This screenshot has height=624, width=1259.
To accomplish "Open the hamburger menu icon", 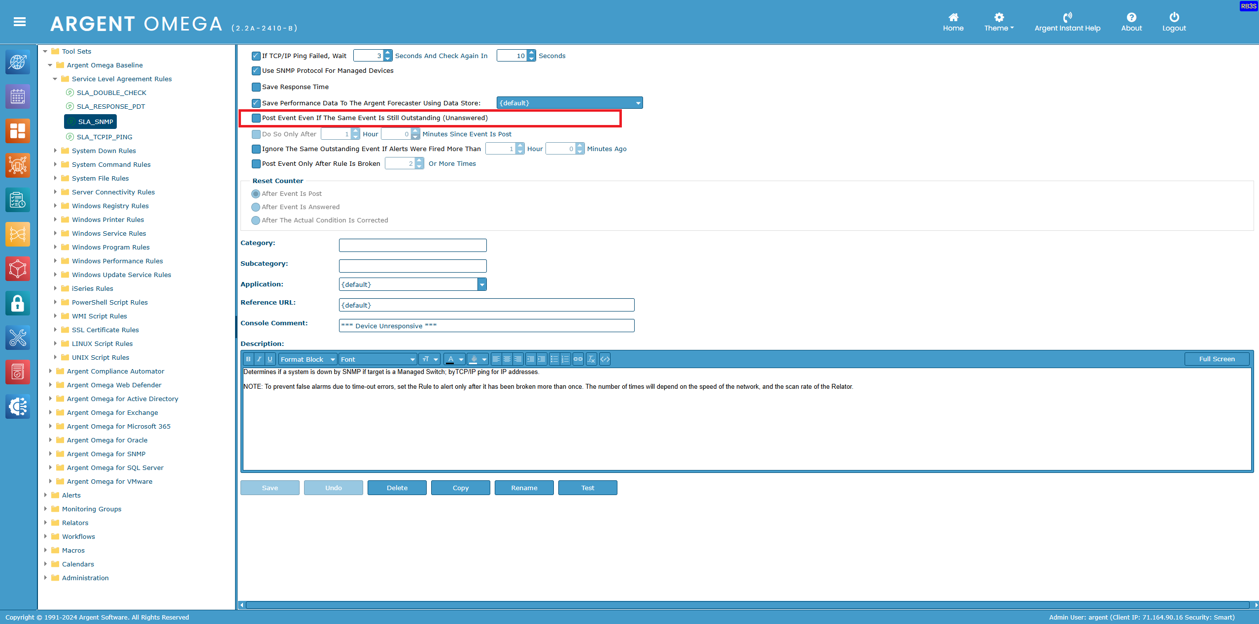I will [20, 22].
